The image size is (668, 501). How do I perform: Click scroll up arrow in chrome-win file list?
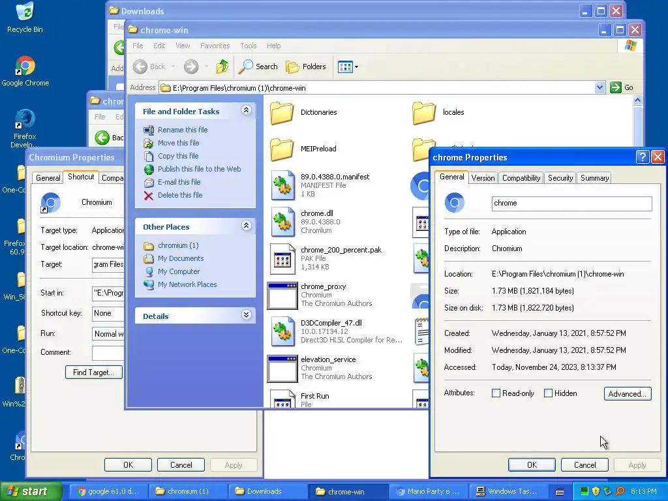(637, 100)
